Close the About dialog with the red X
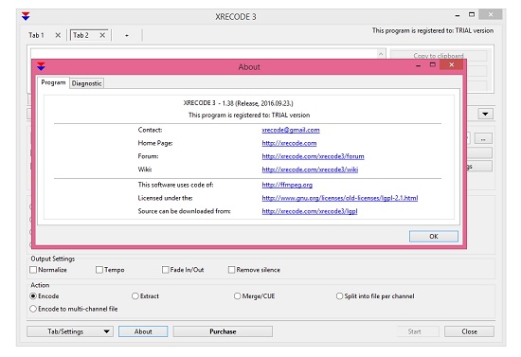Viewport: 521px width, 357px height. pos(451,65)
